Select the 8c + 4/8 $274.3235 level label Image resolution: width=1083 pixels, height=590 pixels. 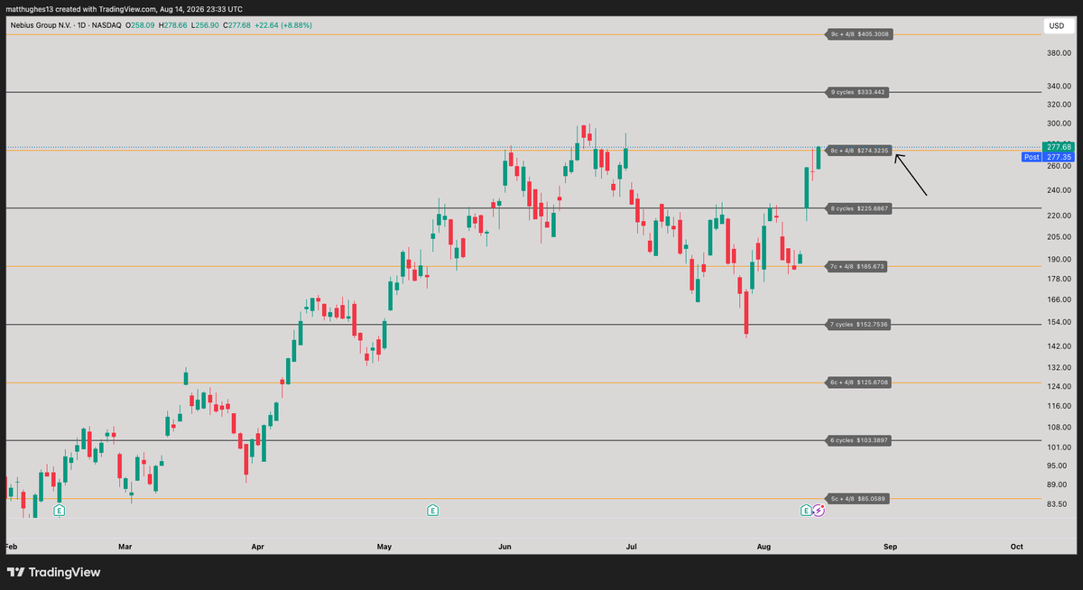tap(859, 150)
